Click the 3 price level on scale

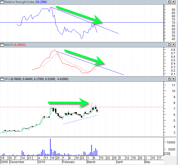coord(174,133)
